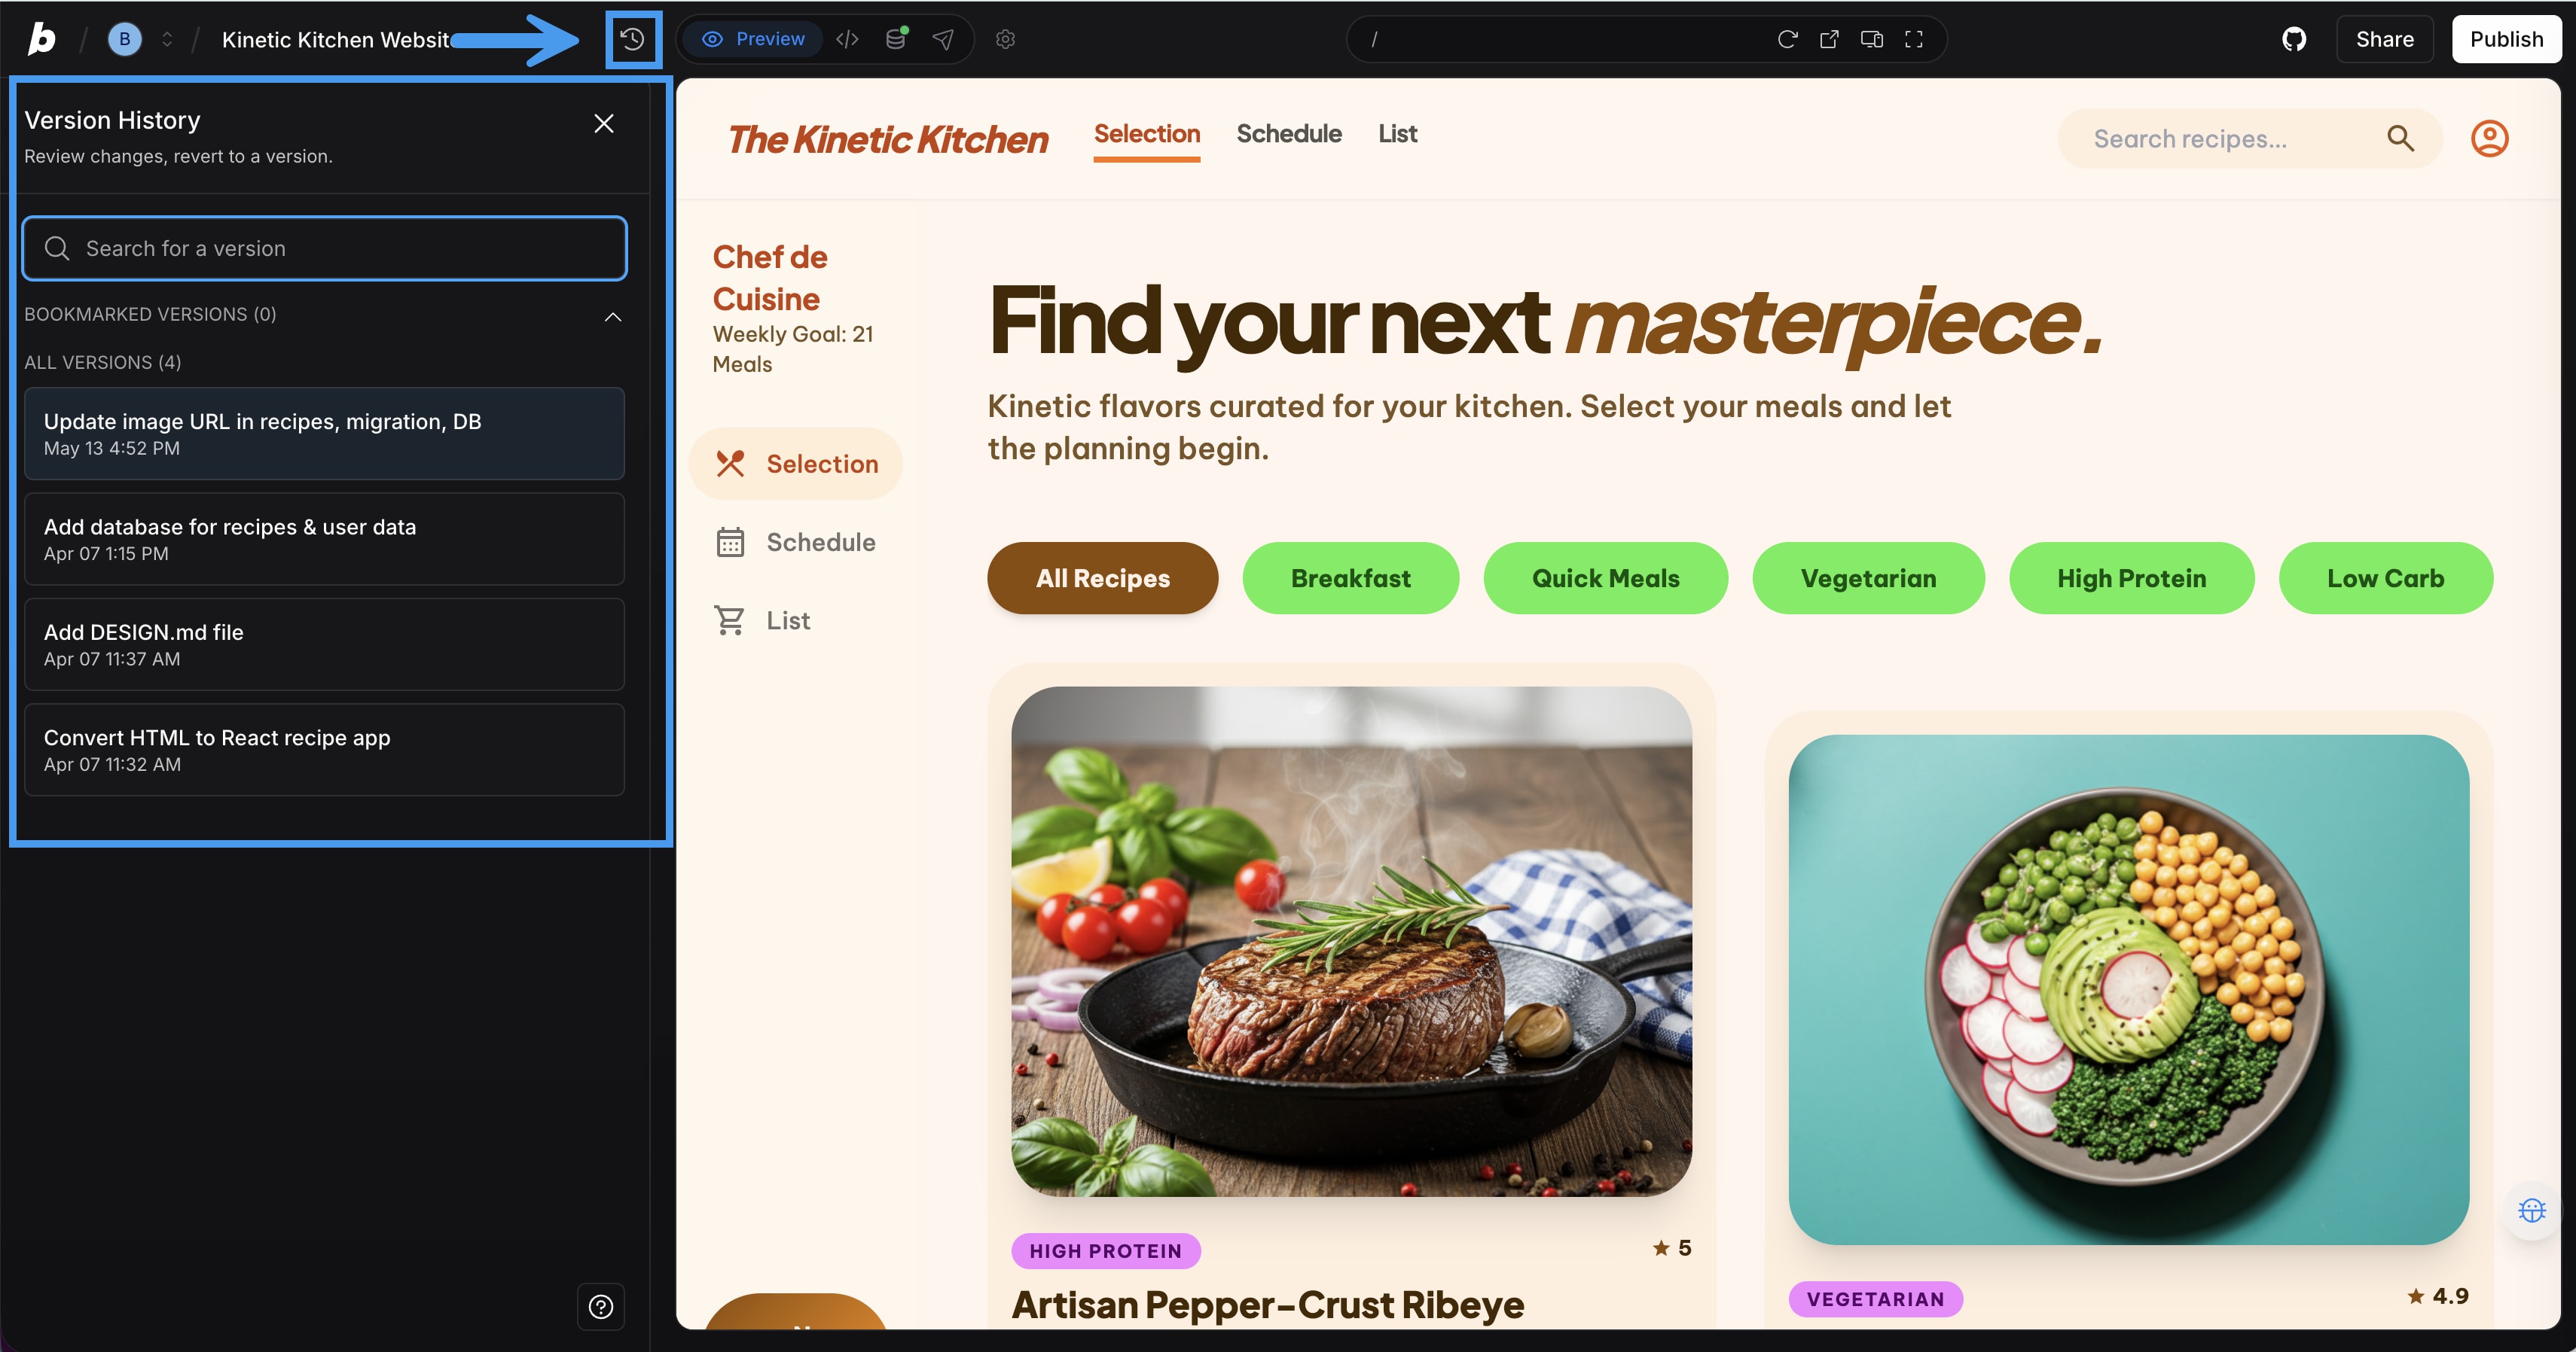Enter fullscreen preview
The image size is (2576, 1352).
(1914, 39)
